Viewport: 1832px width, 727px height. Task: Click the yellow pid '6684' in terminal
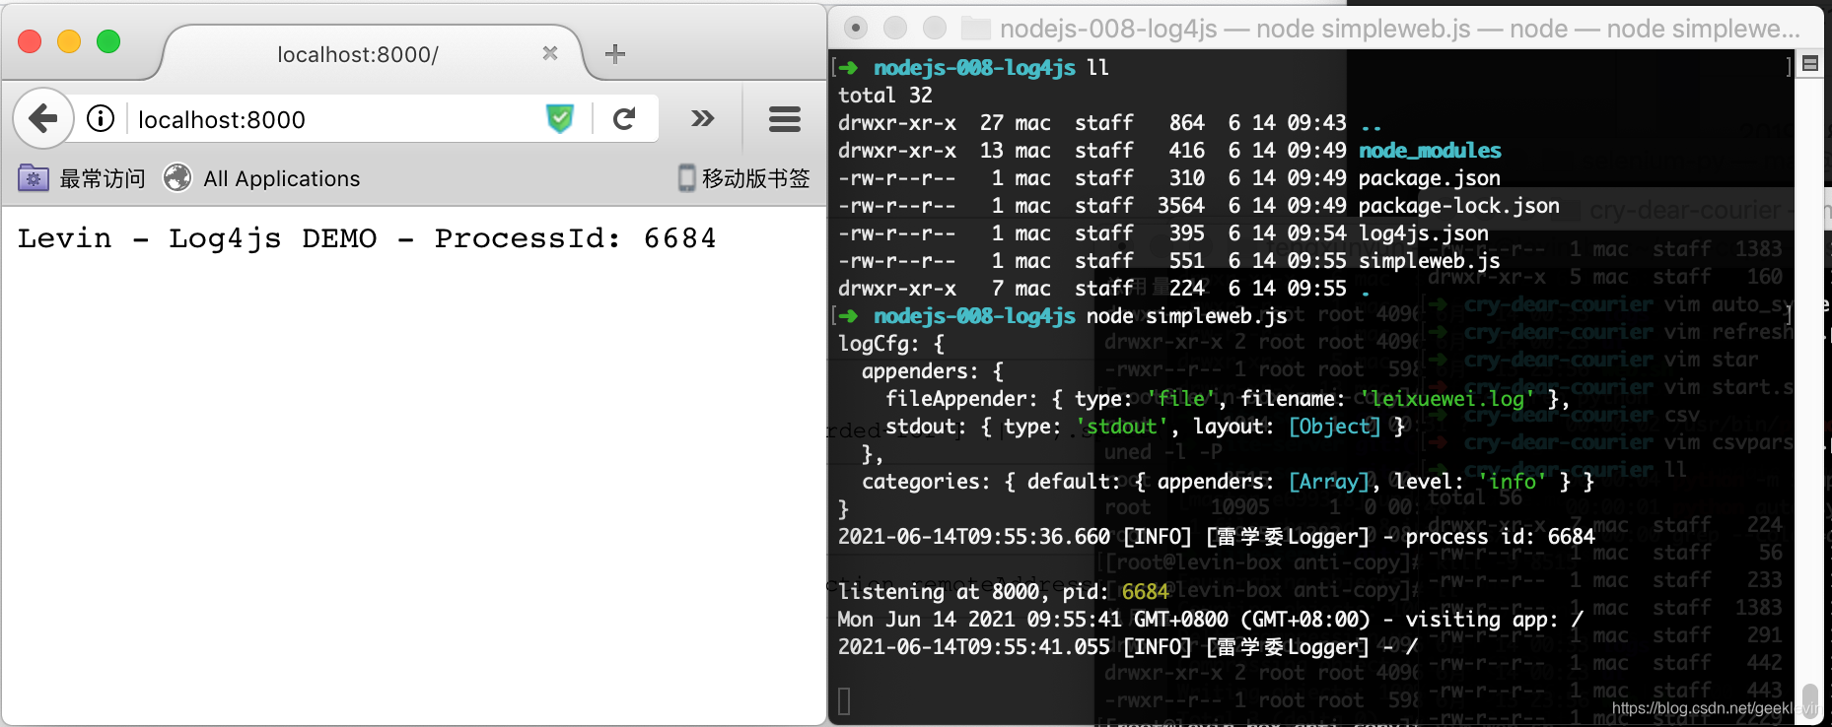[1146, 592]
